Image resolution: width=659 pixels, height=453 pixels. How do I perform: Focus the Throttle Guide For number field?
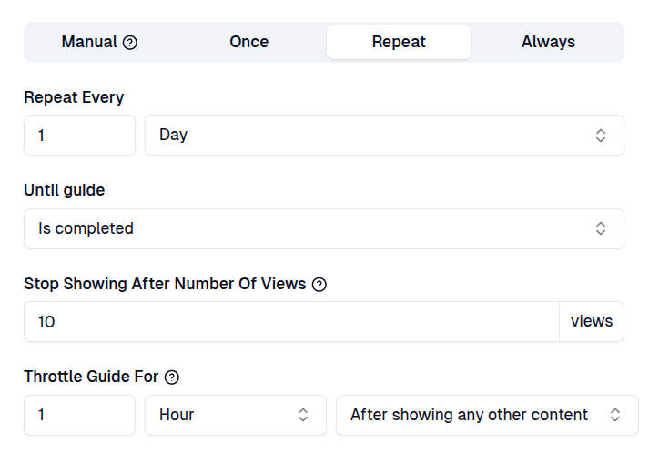point(80,415)
